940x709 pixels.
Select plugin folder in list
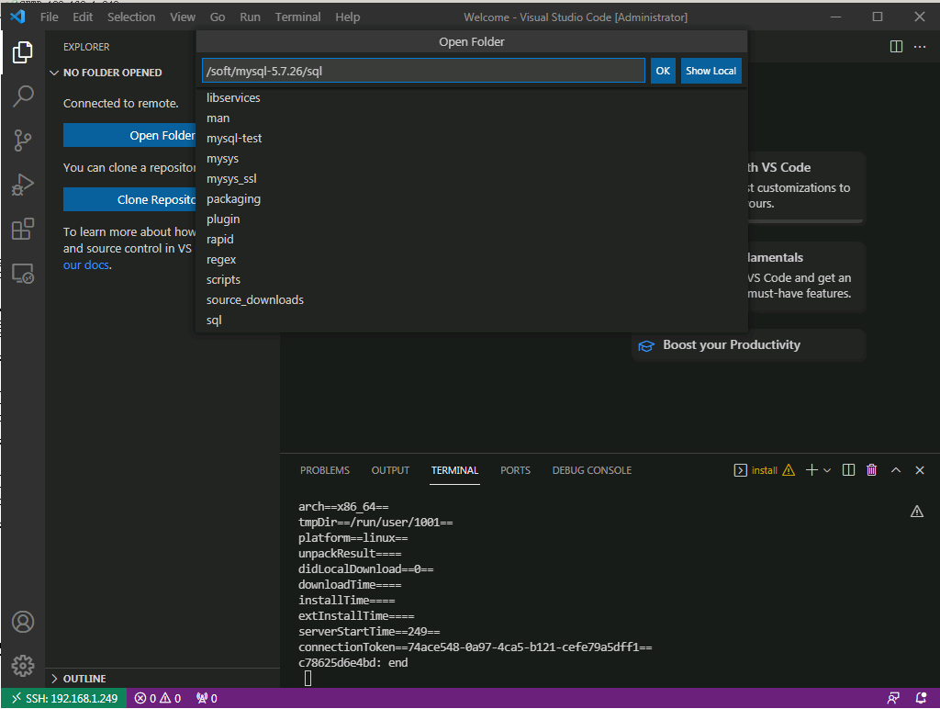click(x=472, y=219)
